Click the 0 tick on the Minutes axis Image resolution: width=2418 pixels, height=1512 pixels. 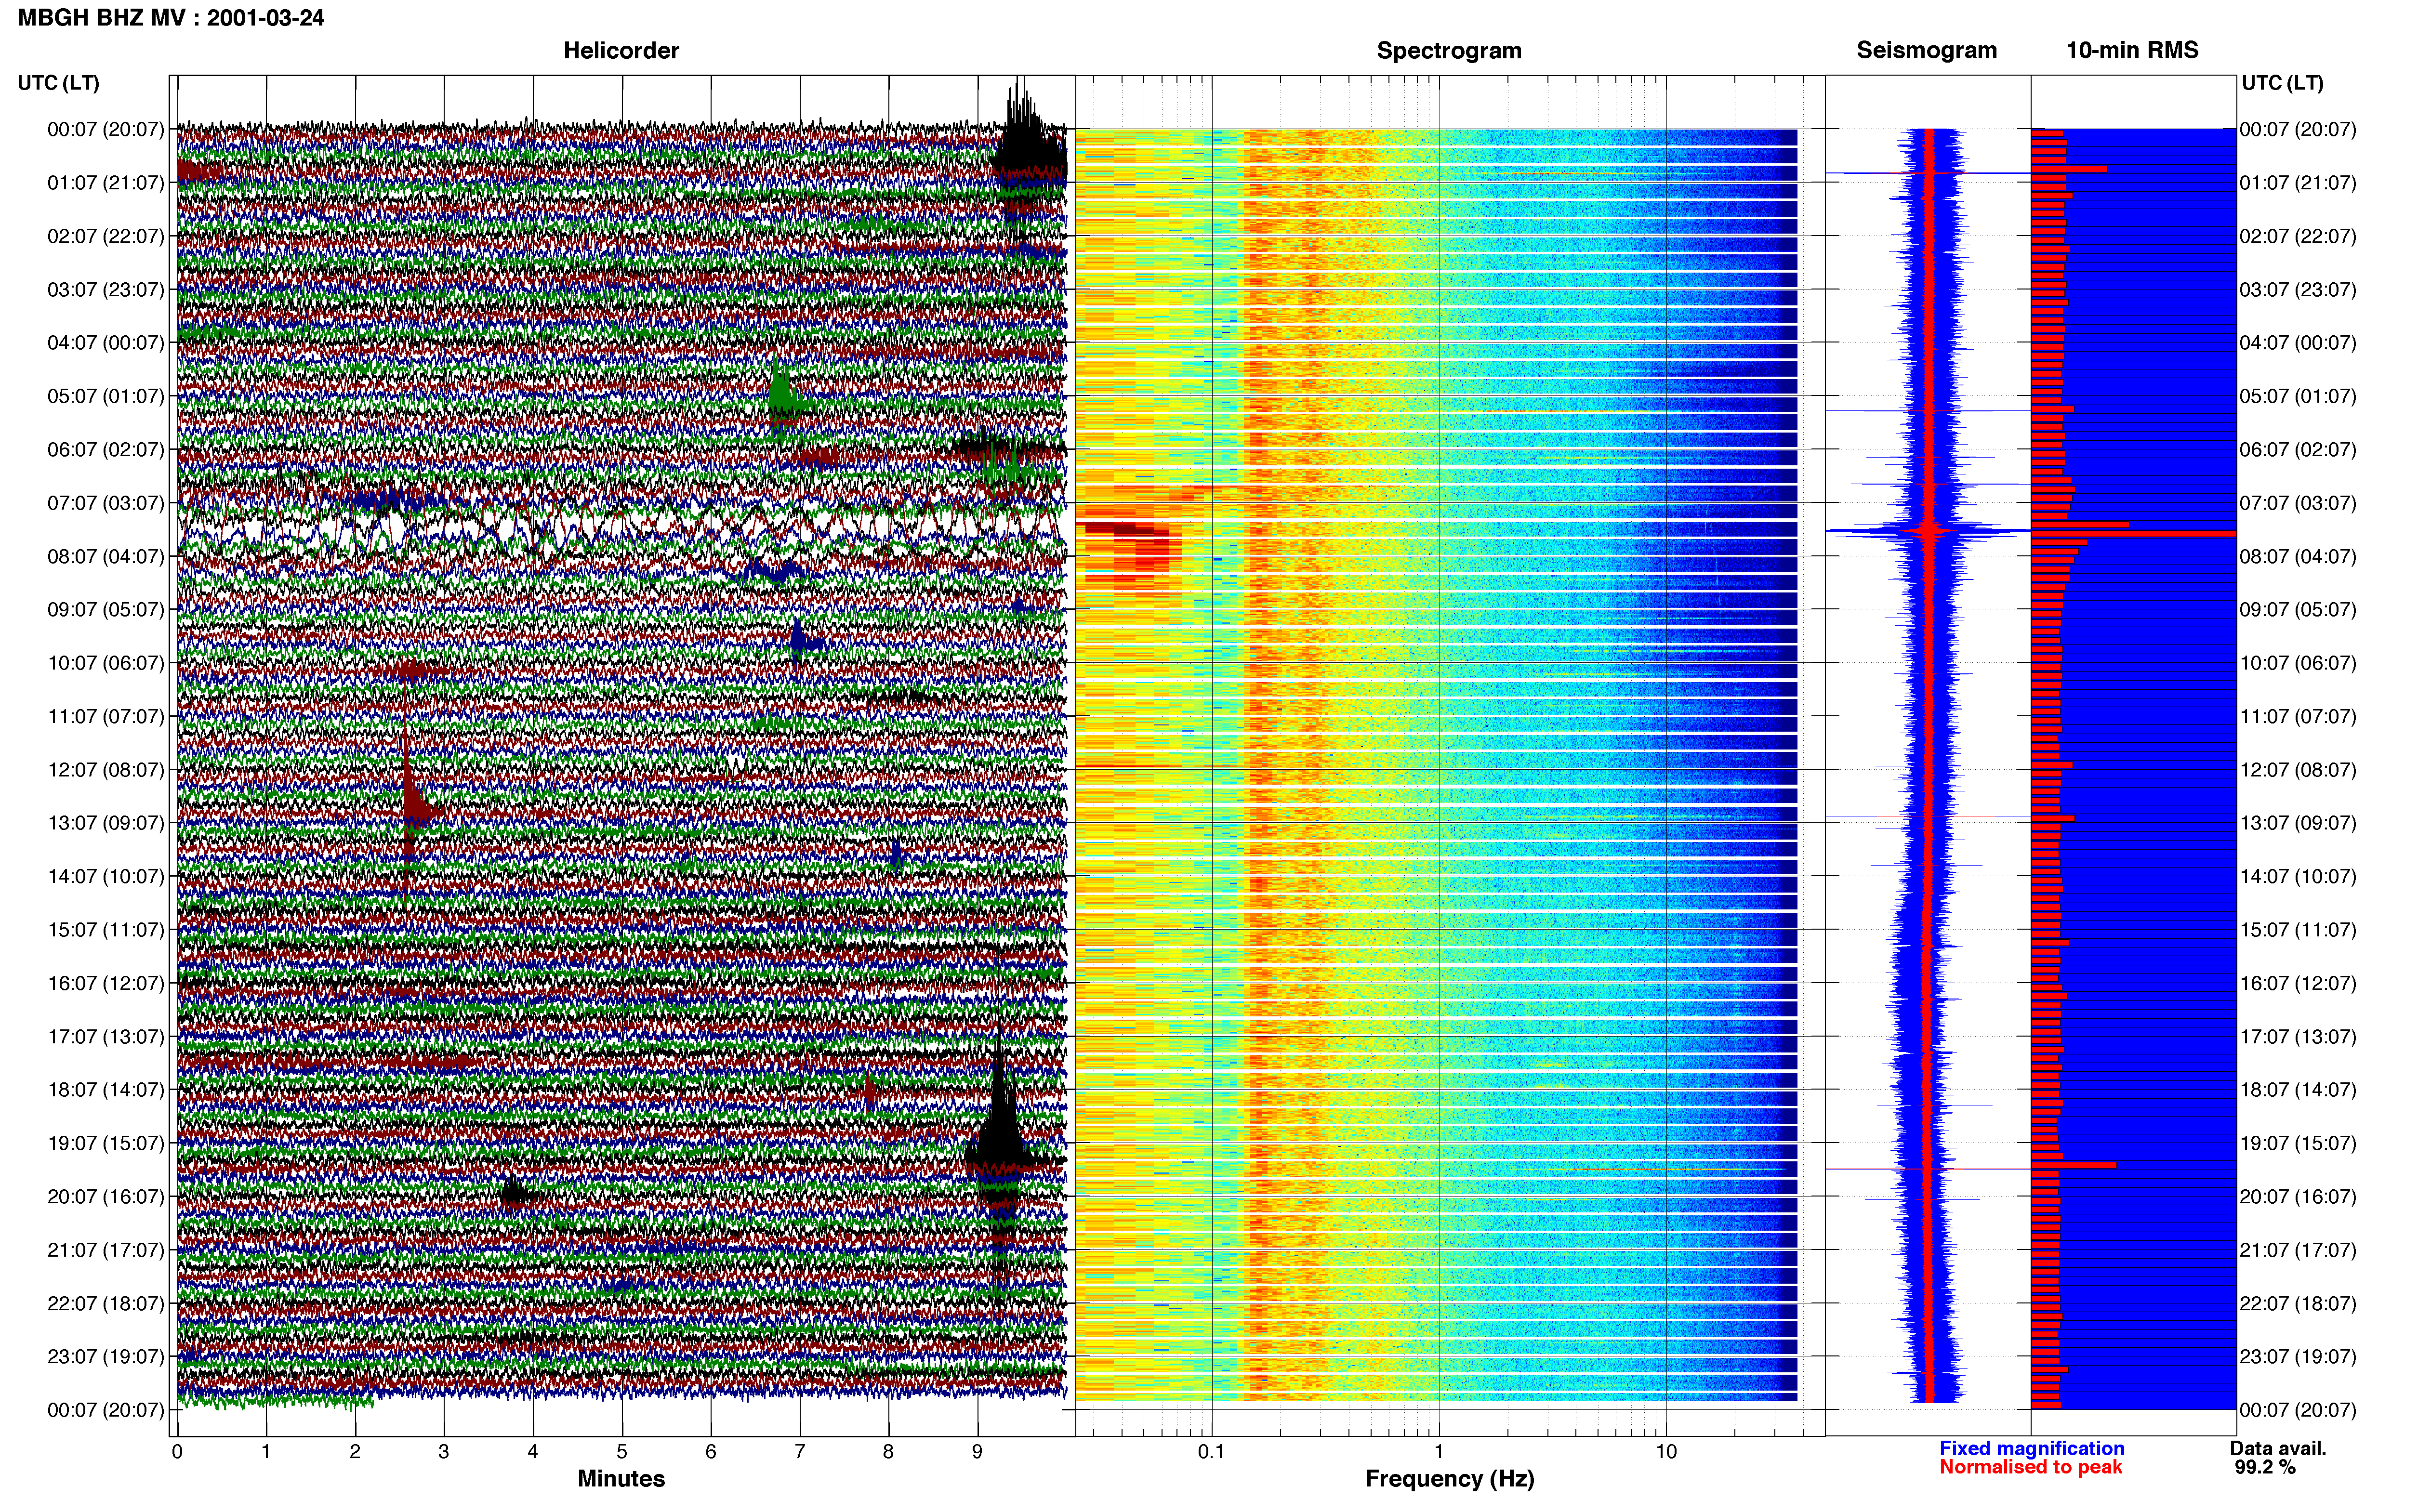click(x=177, y=1452)
